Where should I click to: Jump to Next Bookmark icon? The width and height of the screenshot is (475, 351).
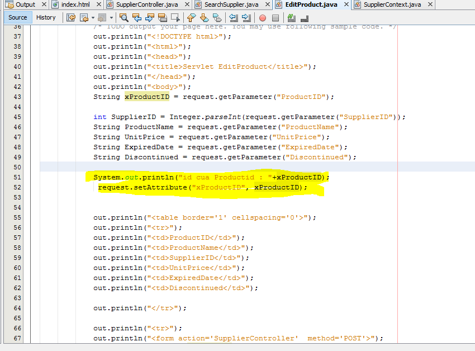205,17
